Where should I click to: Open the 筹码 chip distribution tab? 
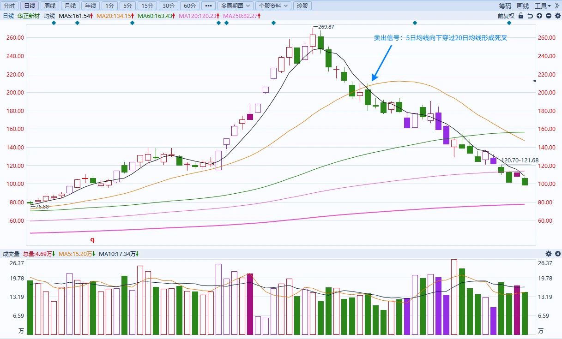click(x=505, y=6)
